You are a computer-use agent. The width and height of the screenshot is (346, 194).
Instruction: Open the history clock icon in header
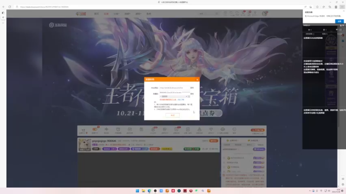pyautogui.click(x=225, y=13)
